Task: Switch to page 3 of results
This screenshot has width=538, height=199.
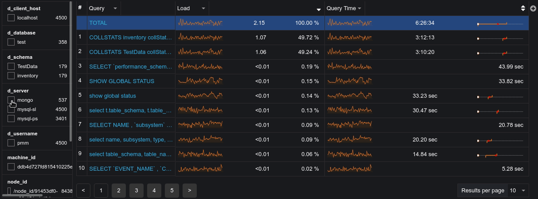Action: point(136,191)
